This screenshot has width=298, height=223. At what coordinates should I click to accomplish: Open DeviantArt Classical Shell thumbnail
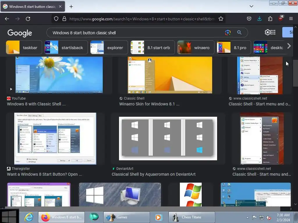[x=168, y=139]
